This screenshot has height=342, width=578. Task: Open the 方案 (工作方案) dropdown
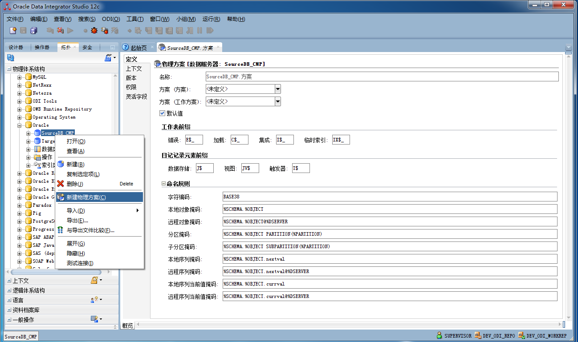pos(278,101)
